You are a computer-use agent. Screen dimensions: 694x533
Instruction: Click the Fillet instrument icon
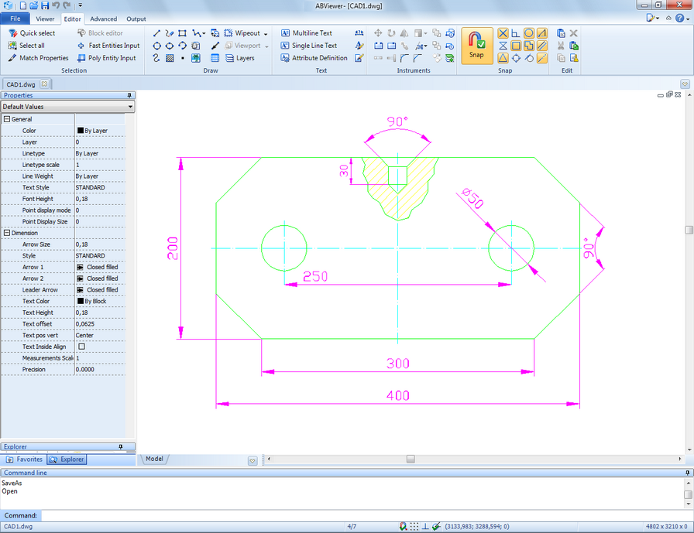pyautogui.click(x=404, y=58)
